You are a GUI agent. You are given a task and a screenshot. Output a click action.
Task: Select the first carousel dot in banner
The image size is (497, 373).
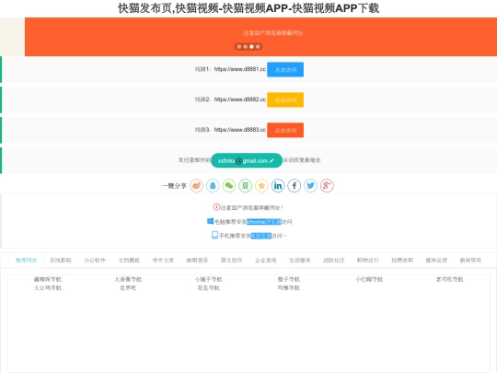[x=239, y=47]
